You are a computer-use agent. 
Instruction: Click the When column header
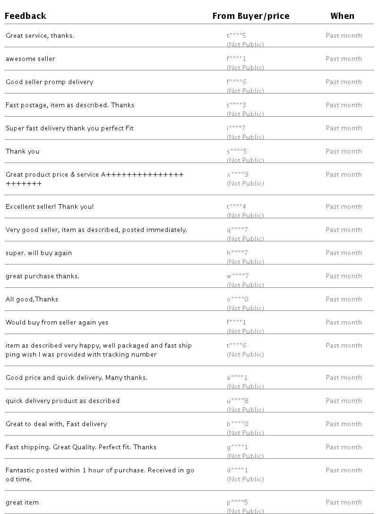[x=342, y=16]
